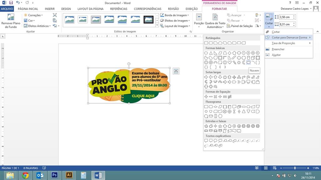The image size is (321, 180).
Task: Select the first rectangle shape under Retângulos
Action: coord(206,43)
